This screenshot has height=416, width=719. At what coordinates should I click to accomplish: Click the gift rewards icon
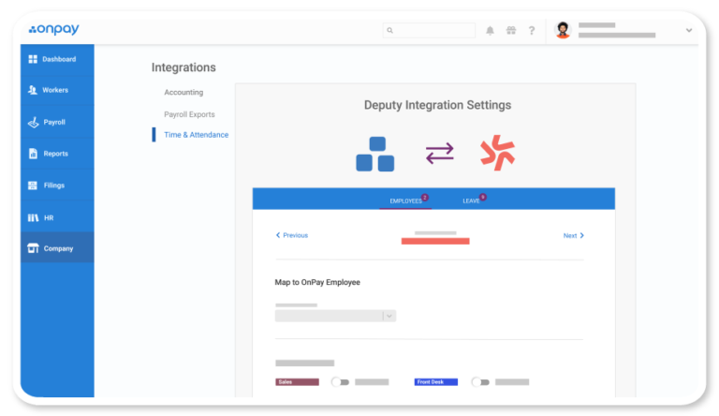pyautogui.click(x=511, y=30)
